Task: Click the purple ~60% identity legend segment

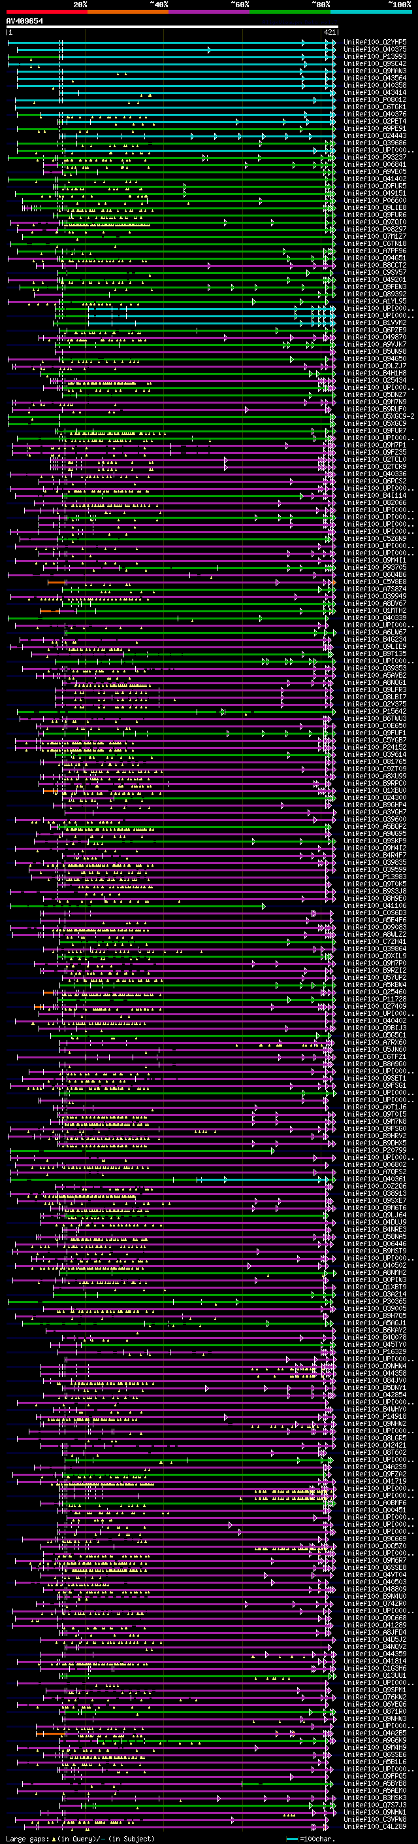Action: [208, 12]
